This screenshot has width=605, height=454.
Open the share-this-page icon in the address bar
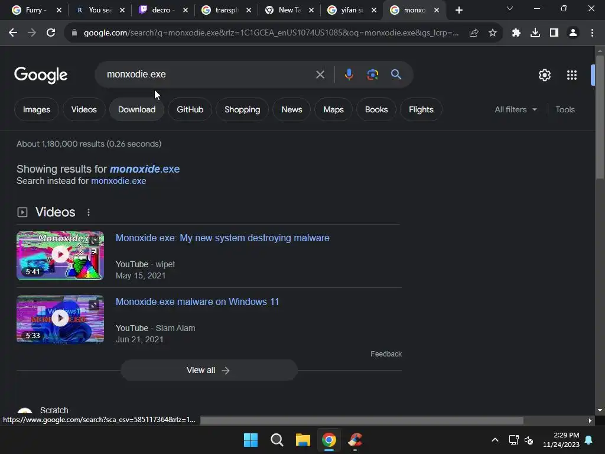(x=474, y=33)
